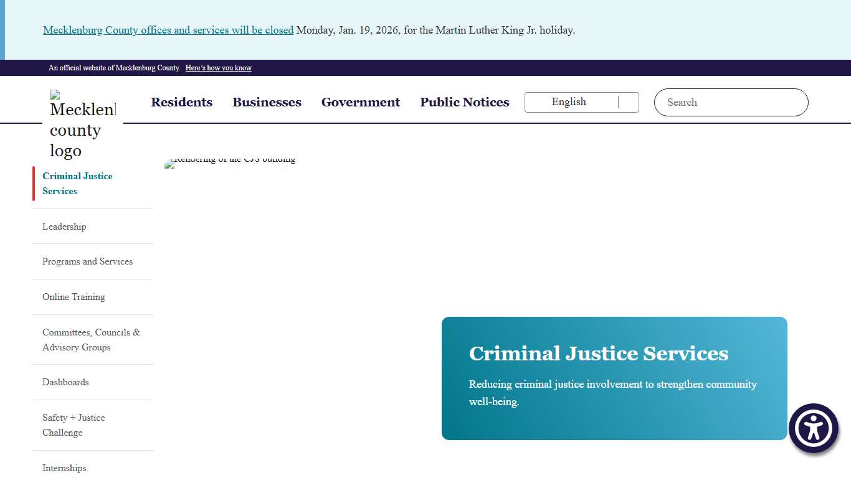Open the Here's how you know link
Image resolution: width=851 pixels, height=478 pixels.
point(218,68)
